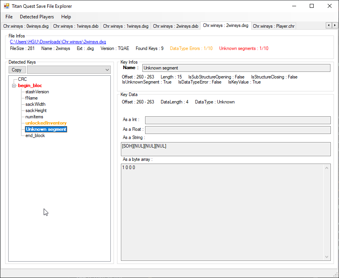Select the sackHeight key

click(x=36, y=110)
